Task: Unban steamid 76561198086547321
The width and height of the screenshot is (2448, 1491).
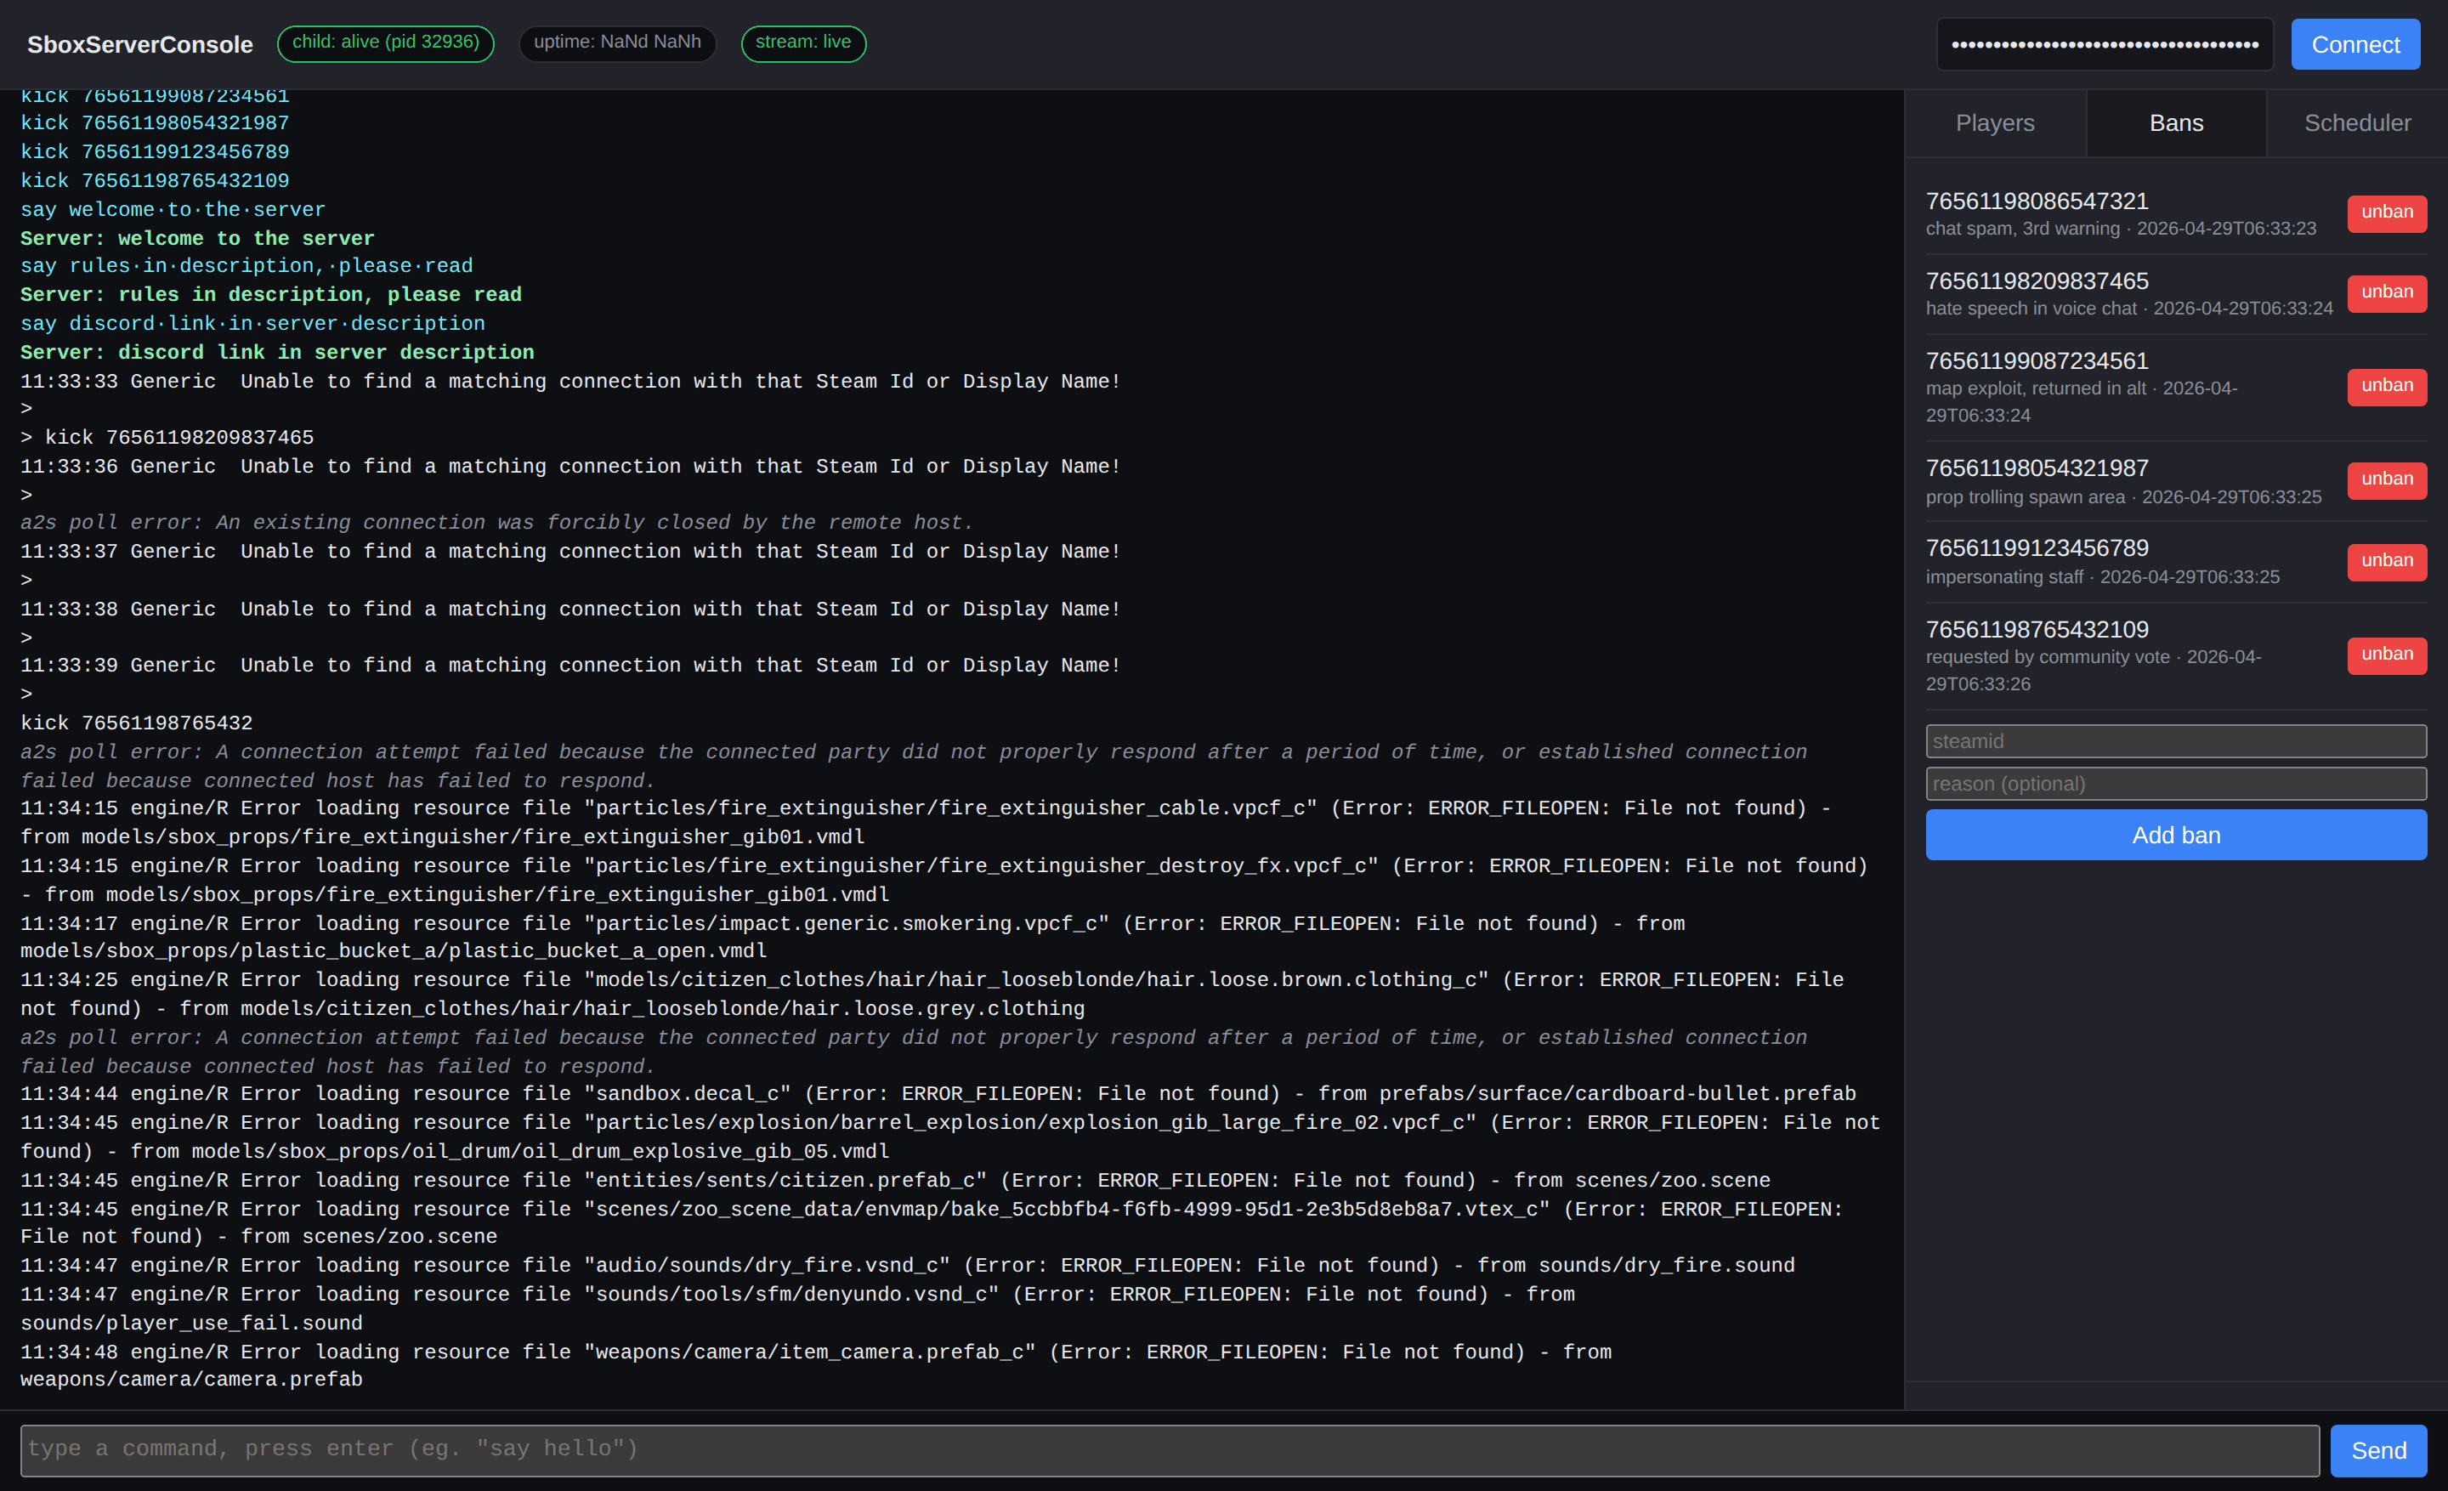Action: click(2387, 213)
